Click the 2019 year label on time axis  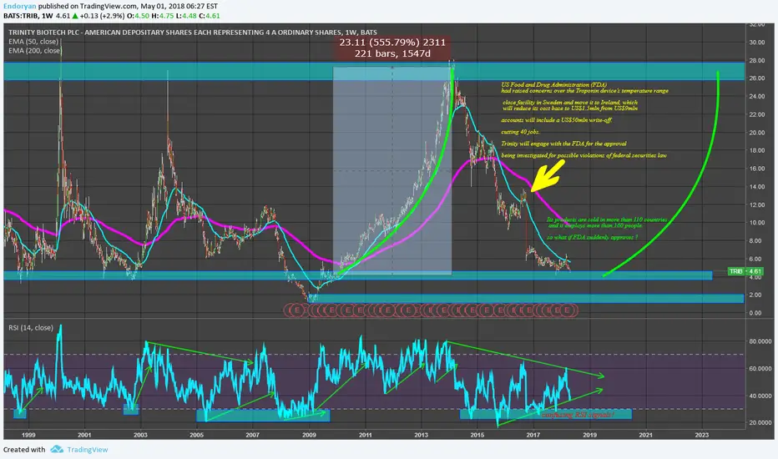(589, 435)
